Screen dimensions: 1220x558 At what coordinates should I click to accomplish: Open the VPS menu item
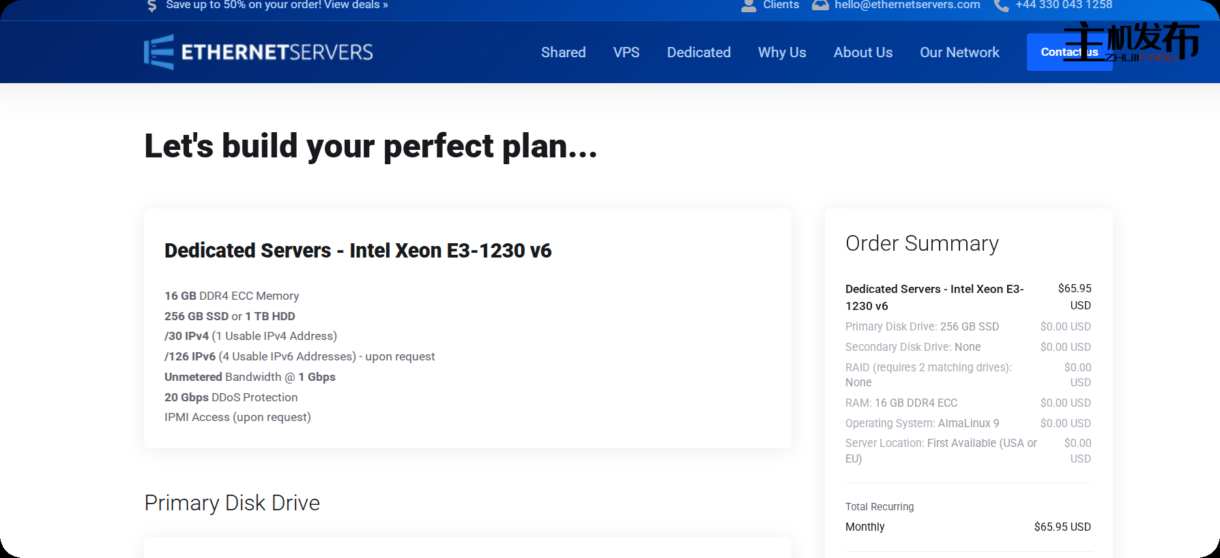pos(626,52)
